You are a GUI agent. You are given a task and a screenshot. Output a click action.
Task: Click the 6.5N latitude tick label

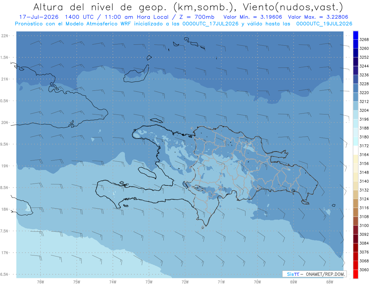tap(5, 275)
